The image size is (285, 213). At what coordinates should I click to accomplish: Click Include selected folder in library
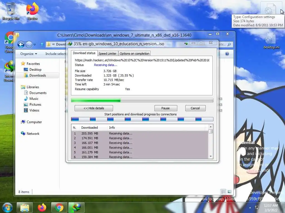55,54
